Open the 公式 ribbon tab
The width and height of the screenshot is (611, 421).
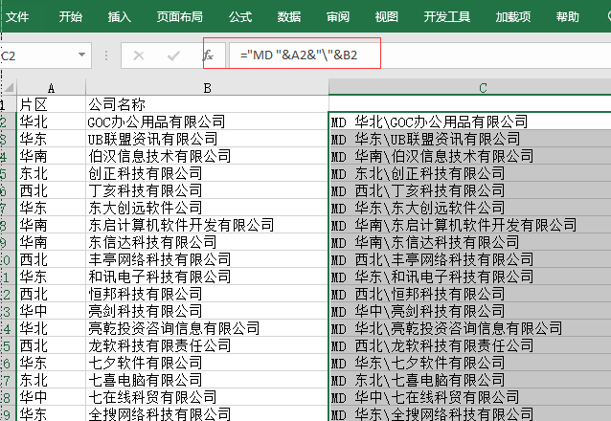[240, 17]
